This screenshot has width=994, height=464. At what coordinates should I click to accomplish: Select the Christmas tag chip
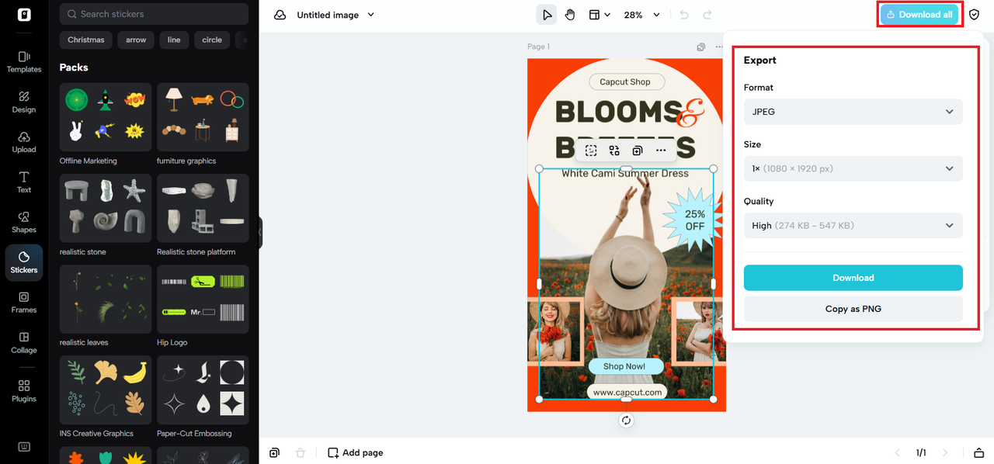[x=86, y=40]
